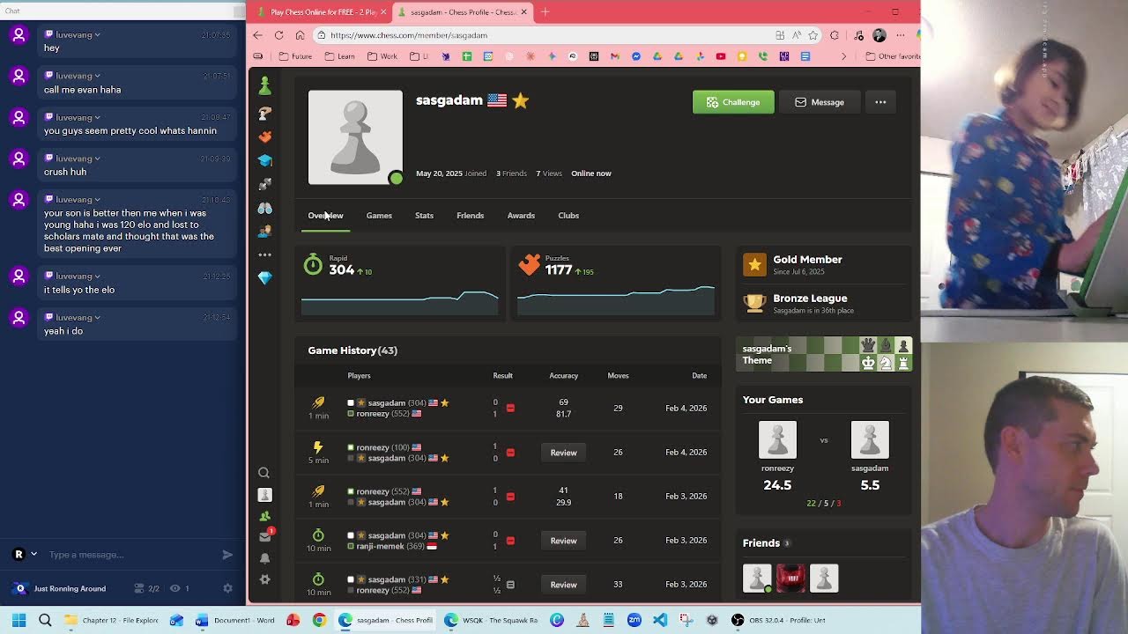Open ranji-memek player link in game history

380,546
